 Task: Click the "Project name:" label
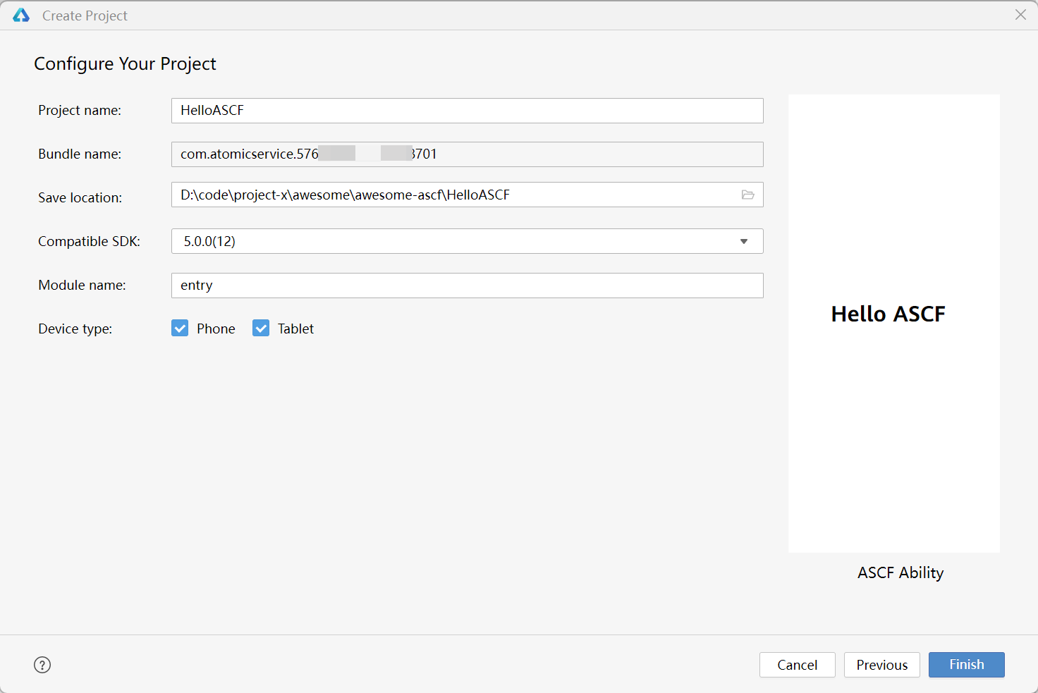click(x=80, y=110)
